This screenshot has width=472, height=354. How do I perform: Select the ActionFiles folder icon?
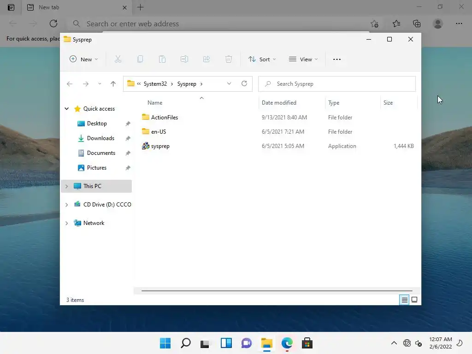pyautogui.click(x=146, y=117)
